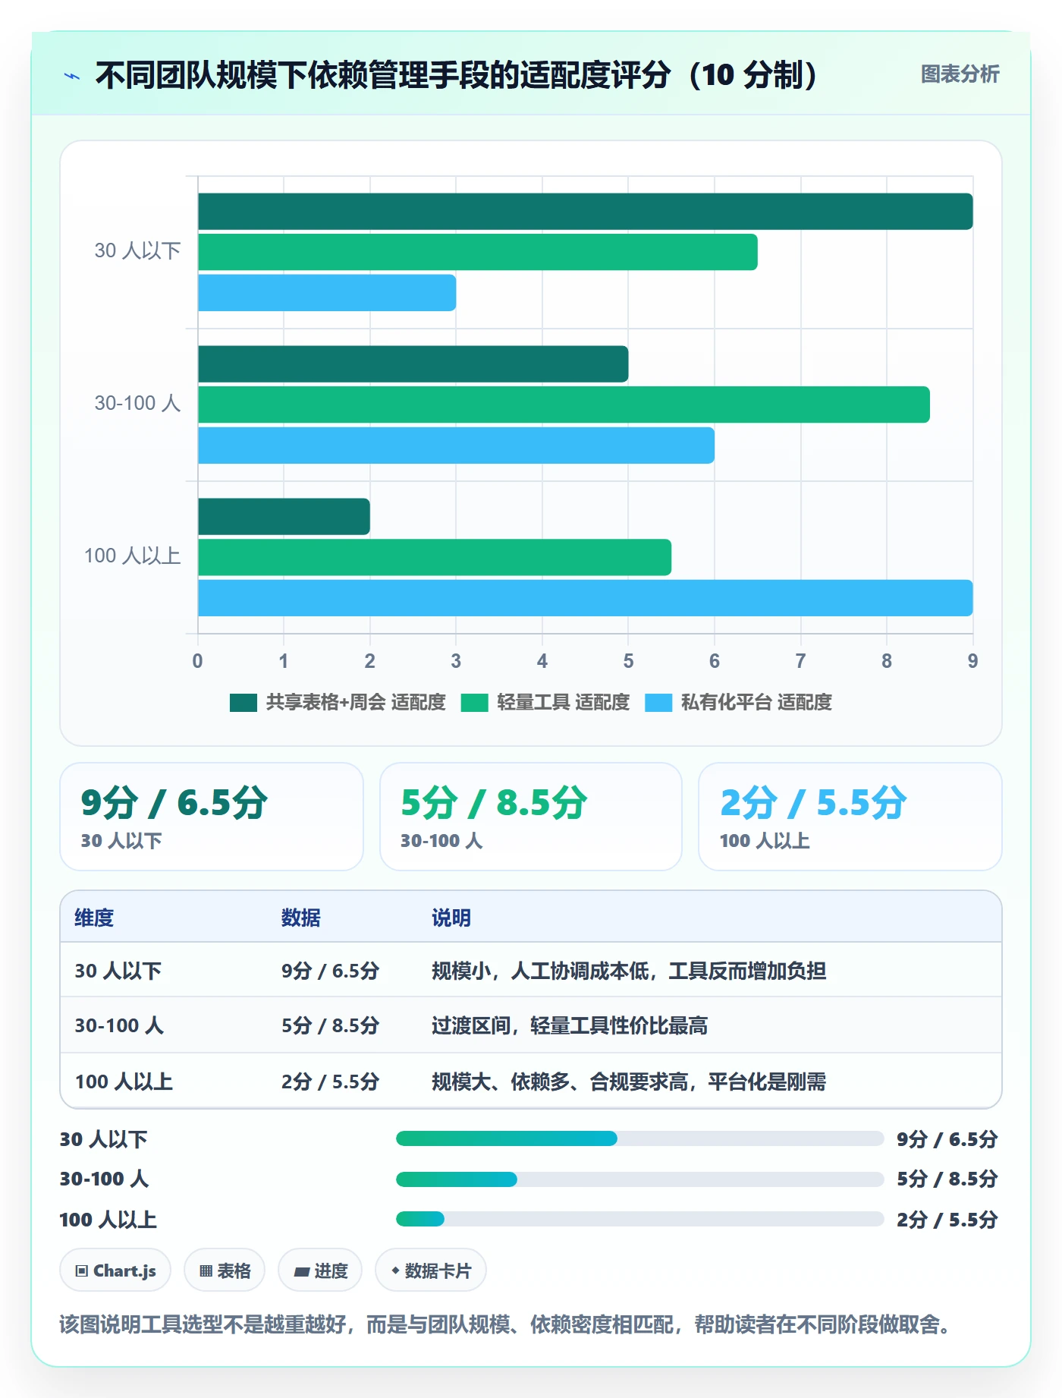Viewport: 1062px width, 1398px height.
Task: Toggle 共享表格+周会 适配度 legend swatch
Action: pos(244,703)
